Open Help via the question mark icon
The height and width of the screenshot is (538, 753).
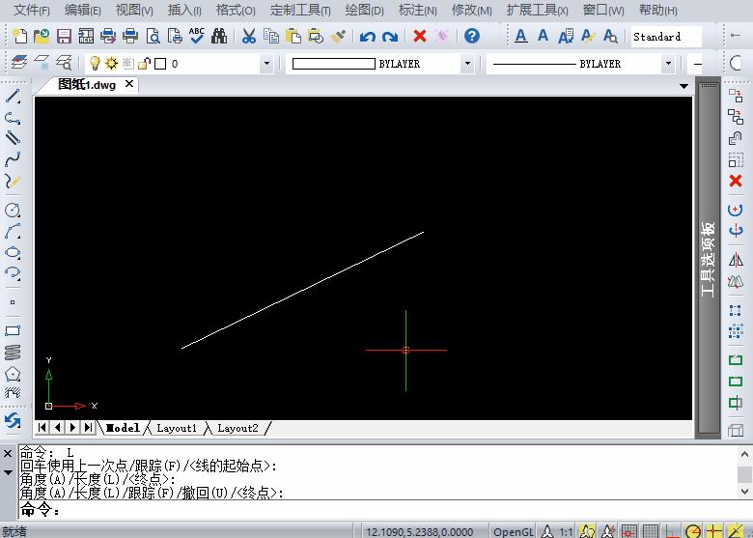471,37
